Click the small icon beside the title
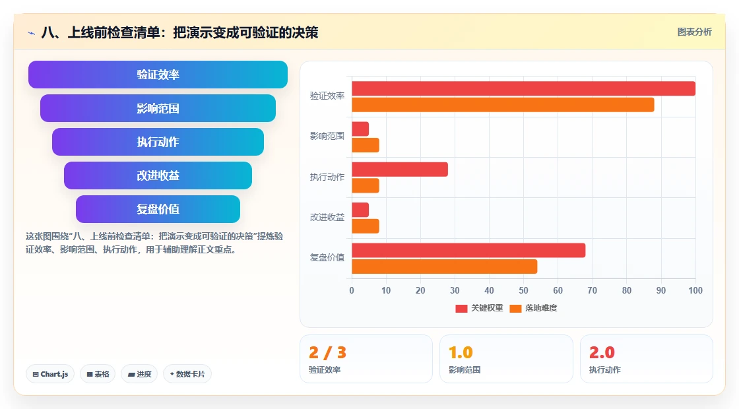The image size is (739, 409). click(x=32, y=33)
